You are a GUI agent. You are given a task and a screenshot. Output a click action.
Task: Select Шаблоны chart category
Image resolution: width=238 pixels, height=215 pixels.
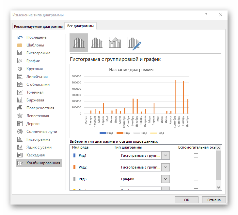[39, 45]
